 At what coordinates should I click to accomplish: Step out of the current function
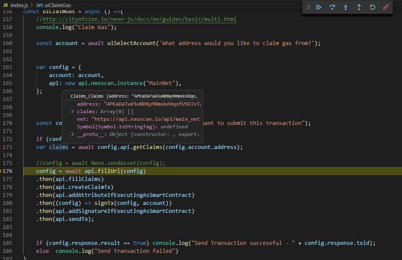(x=359, y=7)
